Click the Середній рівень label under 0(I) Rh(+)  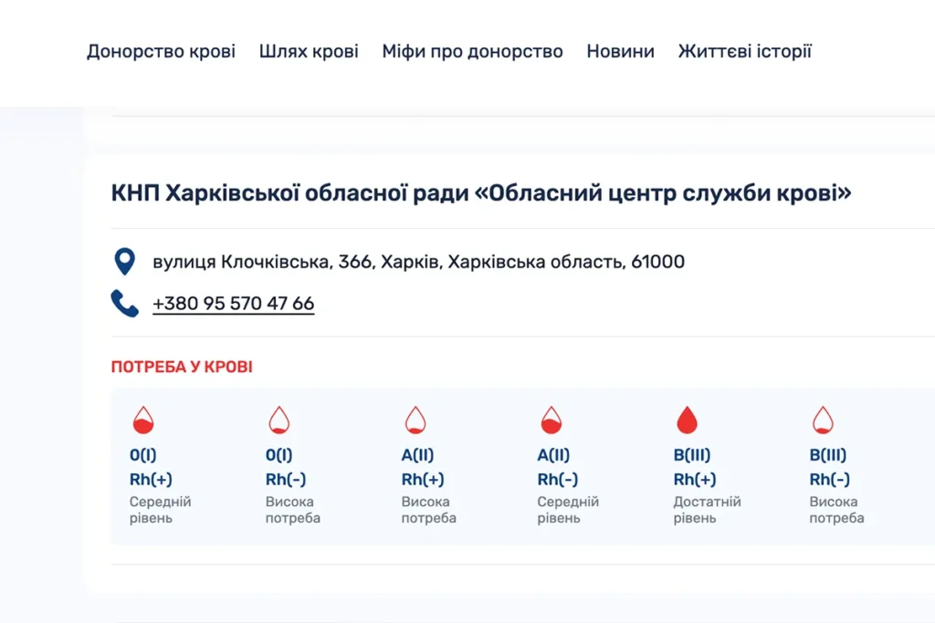(160, 510)
